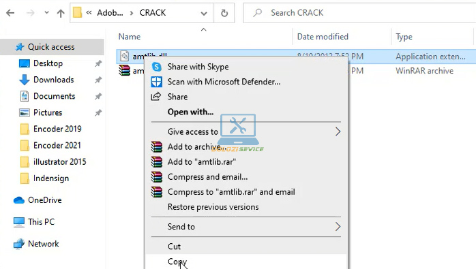
Task: Open illustrator 2015 folder in sidebar
Action: 59,161
